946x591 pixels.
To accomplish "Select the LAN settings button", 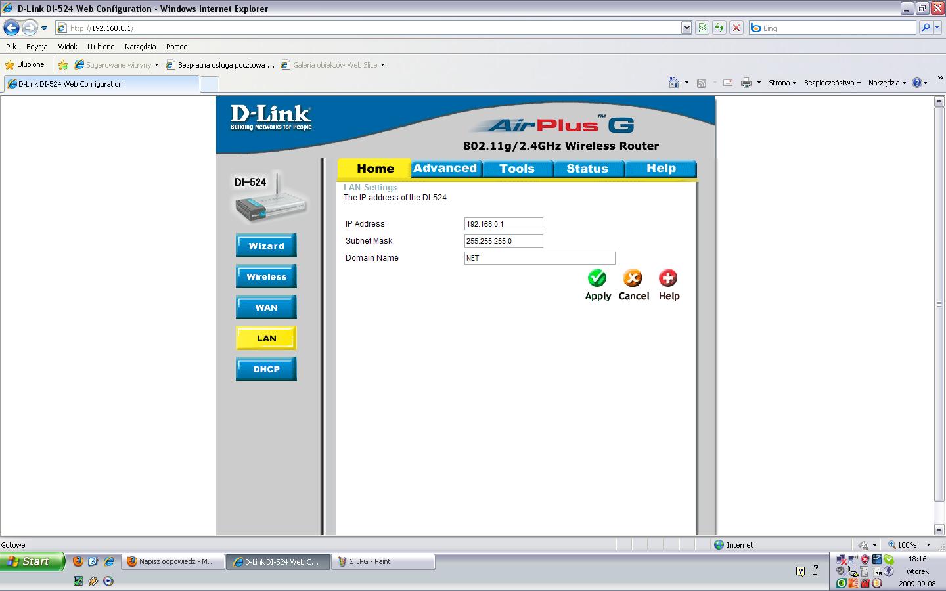I will pos(266,338).
